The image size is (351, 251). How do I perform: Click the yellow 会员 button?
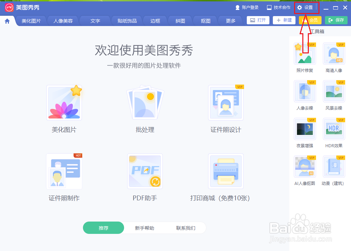(x=310, y=20)
